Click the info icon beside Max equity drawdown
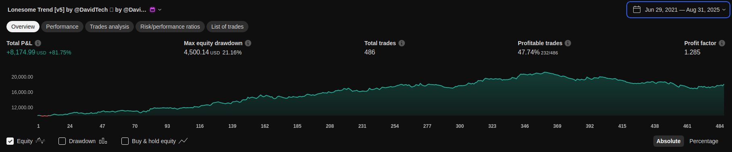 [248, 43]
